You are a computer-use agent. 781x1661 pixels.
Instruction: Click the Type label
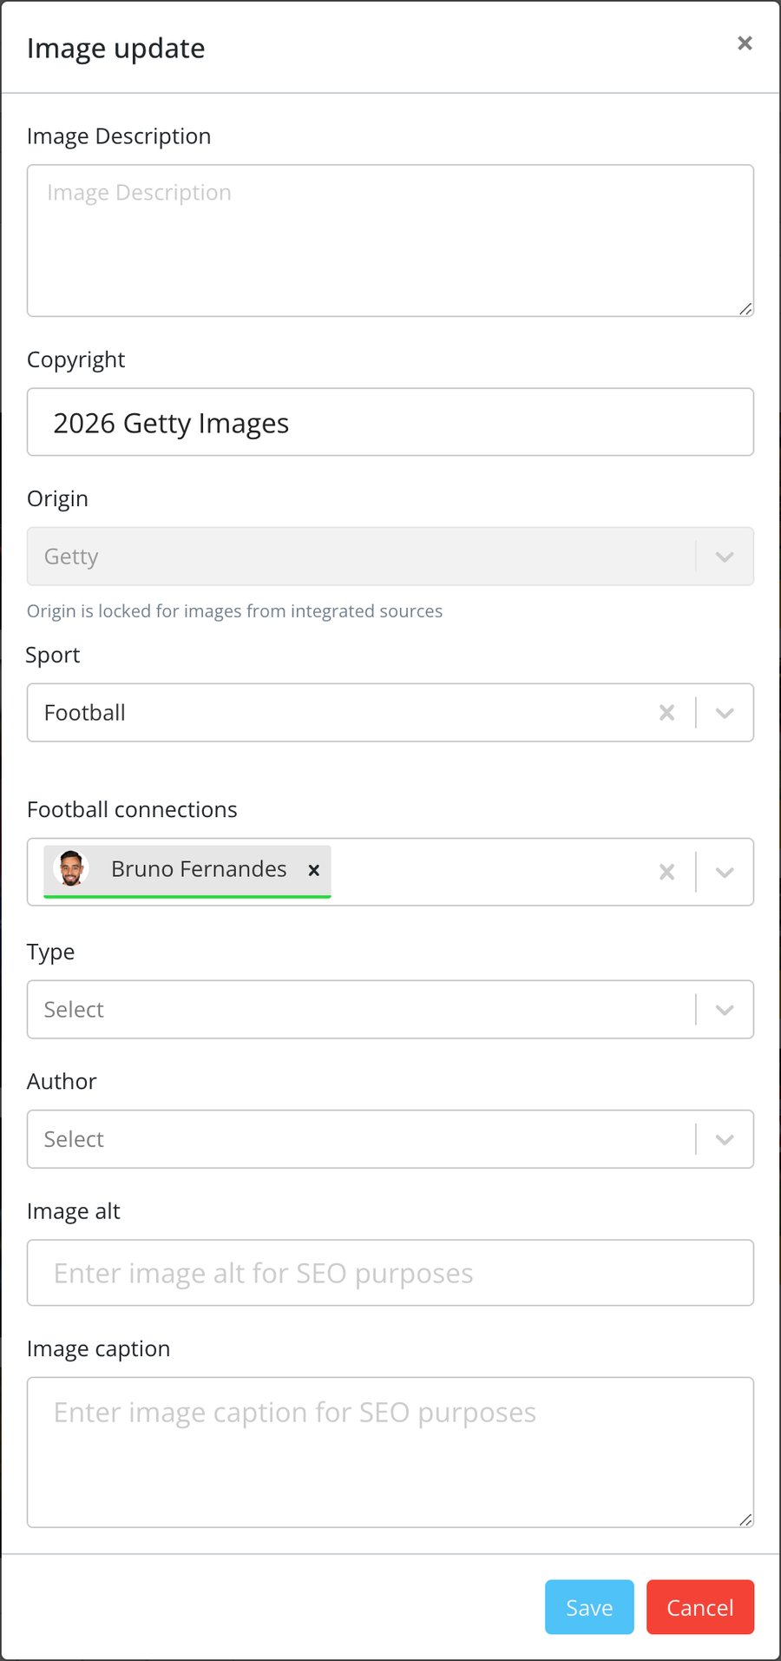[50, 952]
